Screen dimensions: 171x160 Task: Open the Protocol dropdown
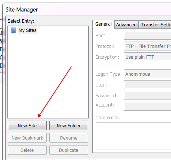148,46
